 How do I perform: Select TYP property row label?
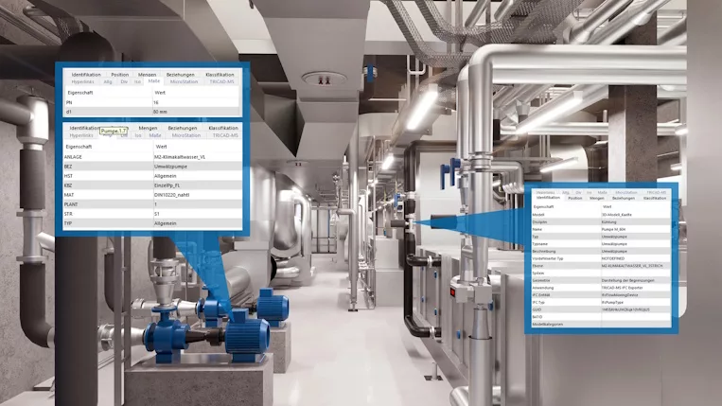[68, 223]
